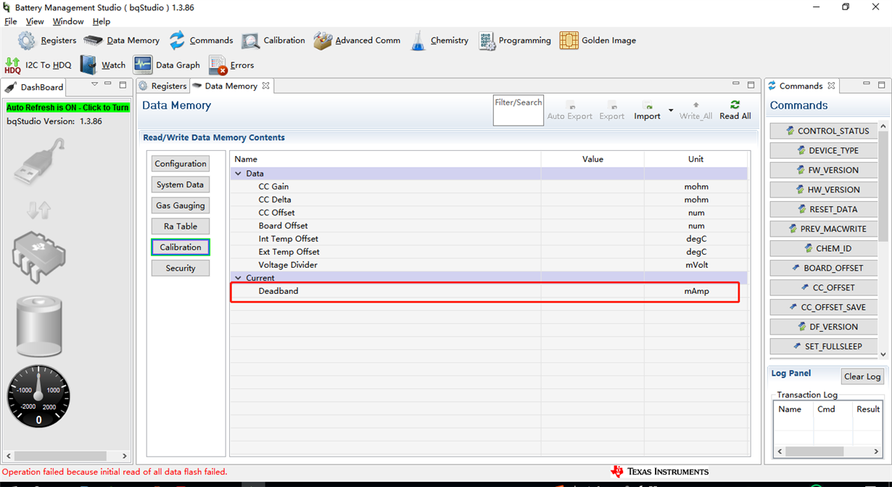Send the CONTROL_STATUS command
892x487 pixels.
tap(823, 131)
